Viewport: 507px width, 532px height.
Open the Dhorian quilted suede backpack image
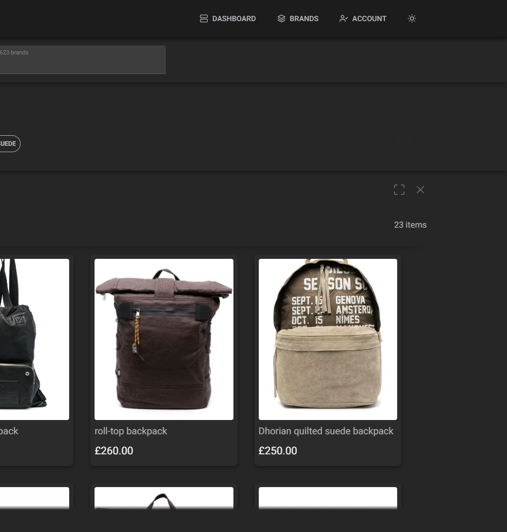(x=327, y=339)
